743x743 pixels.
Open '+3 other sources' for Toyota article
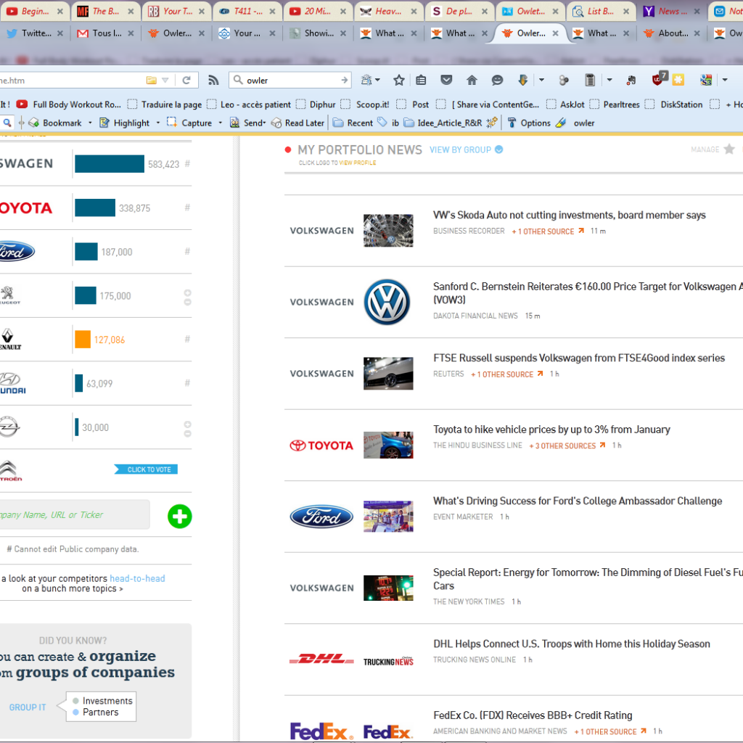click(567, 446)
